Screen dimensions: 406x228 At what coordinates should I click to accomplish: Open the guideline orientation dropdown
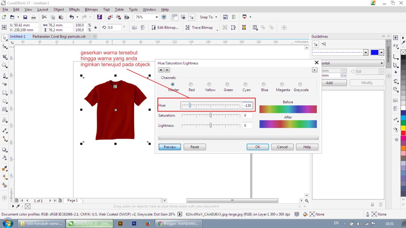353,63
